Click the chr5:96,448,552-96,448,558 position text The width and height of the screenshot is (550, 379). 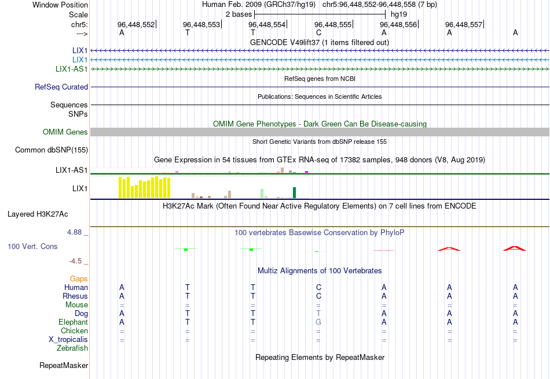click(x=380, y=5)
